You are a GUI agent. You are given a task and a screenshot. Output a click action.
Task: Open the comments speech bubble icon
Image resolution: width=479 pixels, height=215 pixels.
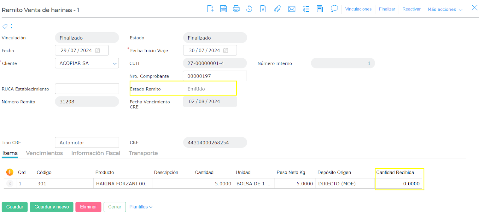pyautogui.click(x=334, y=9)
